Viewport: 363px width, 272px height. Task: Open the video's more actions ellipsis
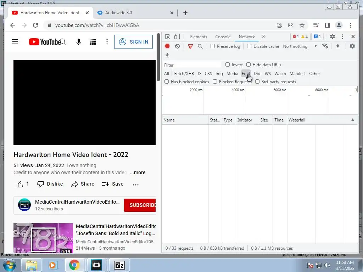coord(136,184)
